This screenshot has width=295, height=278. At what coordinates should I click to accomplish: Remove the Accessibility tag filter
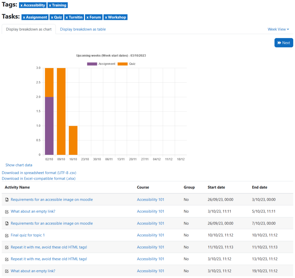coord(33,5)
